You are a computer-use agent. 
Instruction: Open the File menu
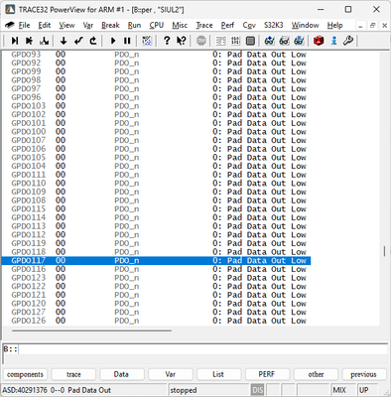pos(24,25)
